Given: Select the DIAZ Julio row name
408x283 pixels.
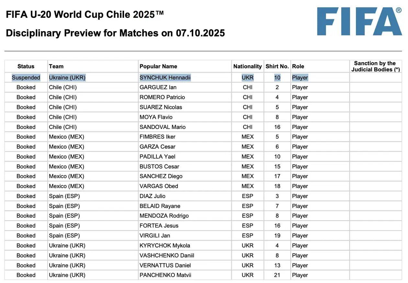Looking at the screenshot, I should [x=153, y=196].
